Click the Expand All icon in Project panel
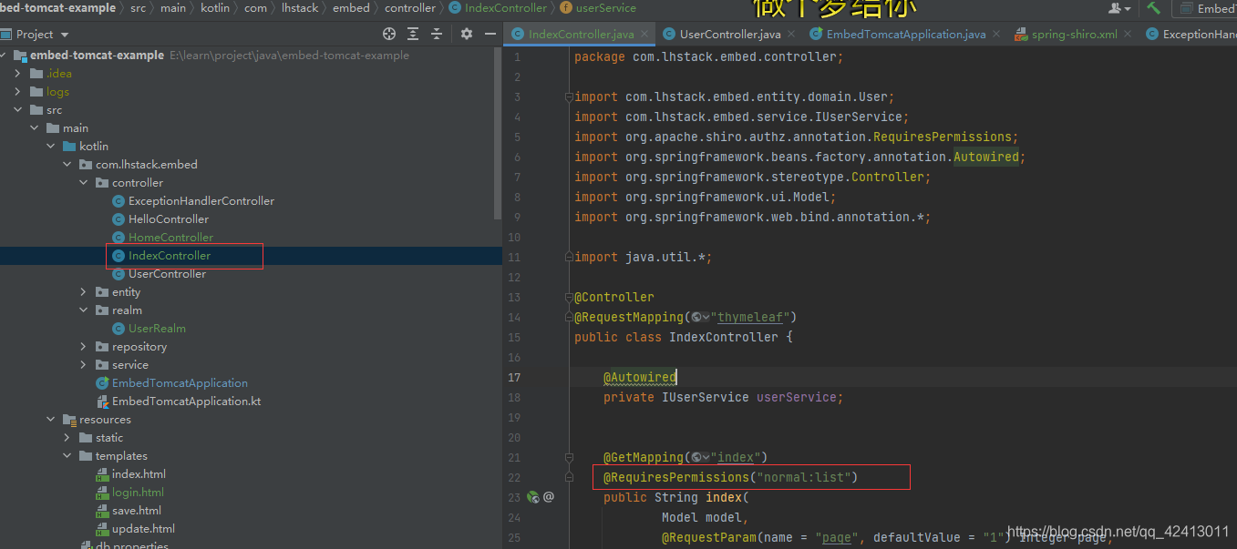The height and width of the screenshot is (549, 1237). (x=413, y=34)
